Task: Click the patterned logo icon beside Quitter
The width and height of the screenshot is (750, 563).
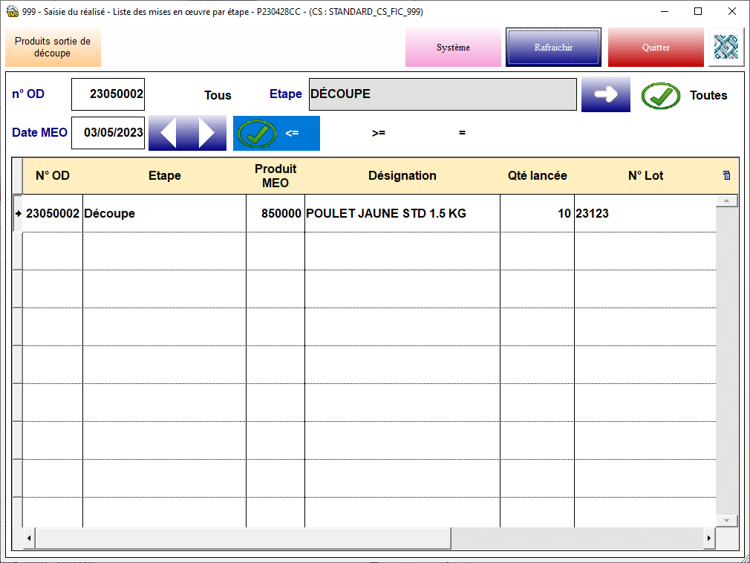Action: tap(725, 48)
